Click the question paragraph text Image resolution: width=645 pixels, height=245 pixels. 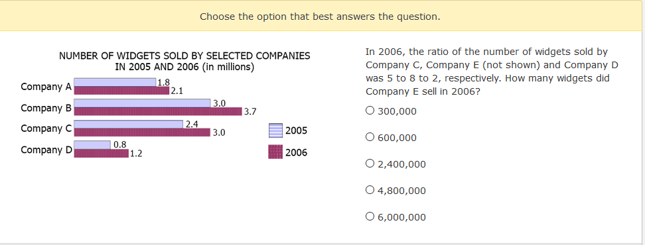pyautogui.click(x=492, y=72)
